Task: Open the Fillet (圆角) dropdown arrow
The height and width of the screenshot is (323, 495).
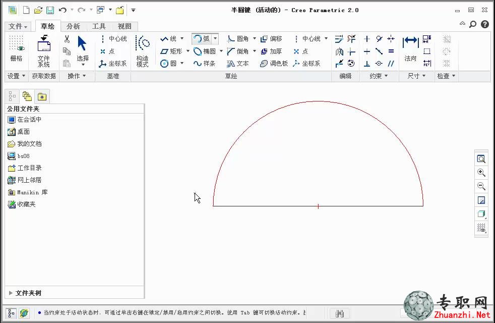Action: pos(255,38)
